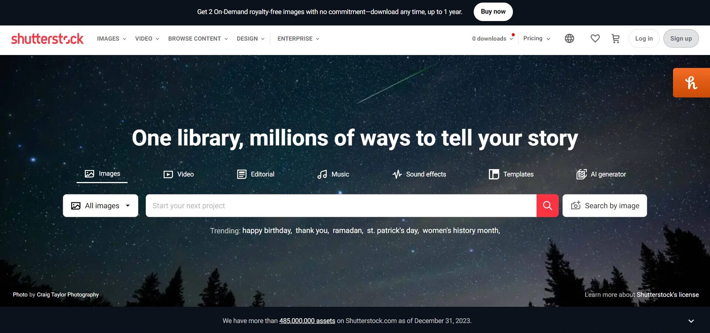Follow the 485,000,000 assets link
The width and height of the screenshot is (710, 333).
(307, 321)
